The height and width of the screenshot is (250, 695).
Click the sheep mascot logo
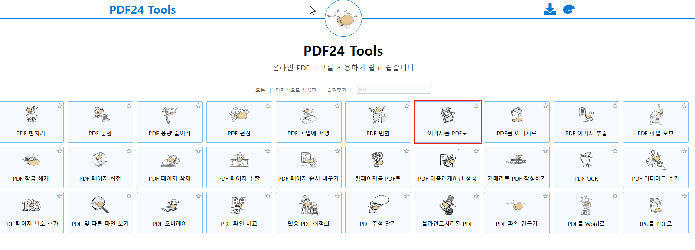tap(343, 19)
